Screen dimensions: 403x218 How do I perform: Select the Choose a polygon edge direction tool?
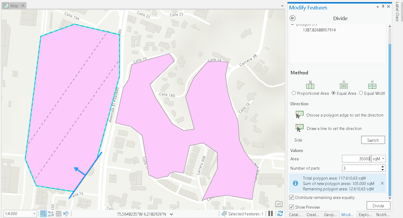[299, 114]
